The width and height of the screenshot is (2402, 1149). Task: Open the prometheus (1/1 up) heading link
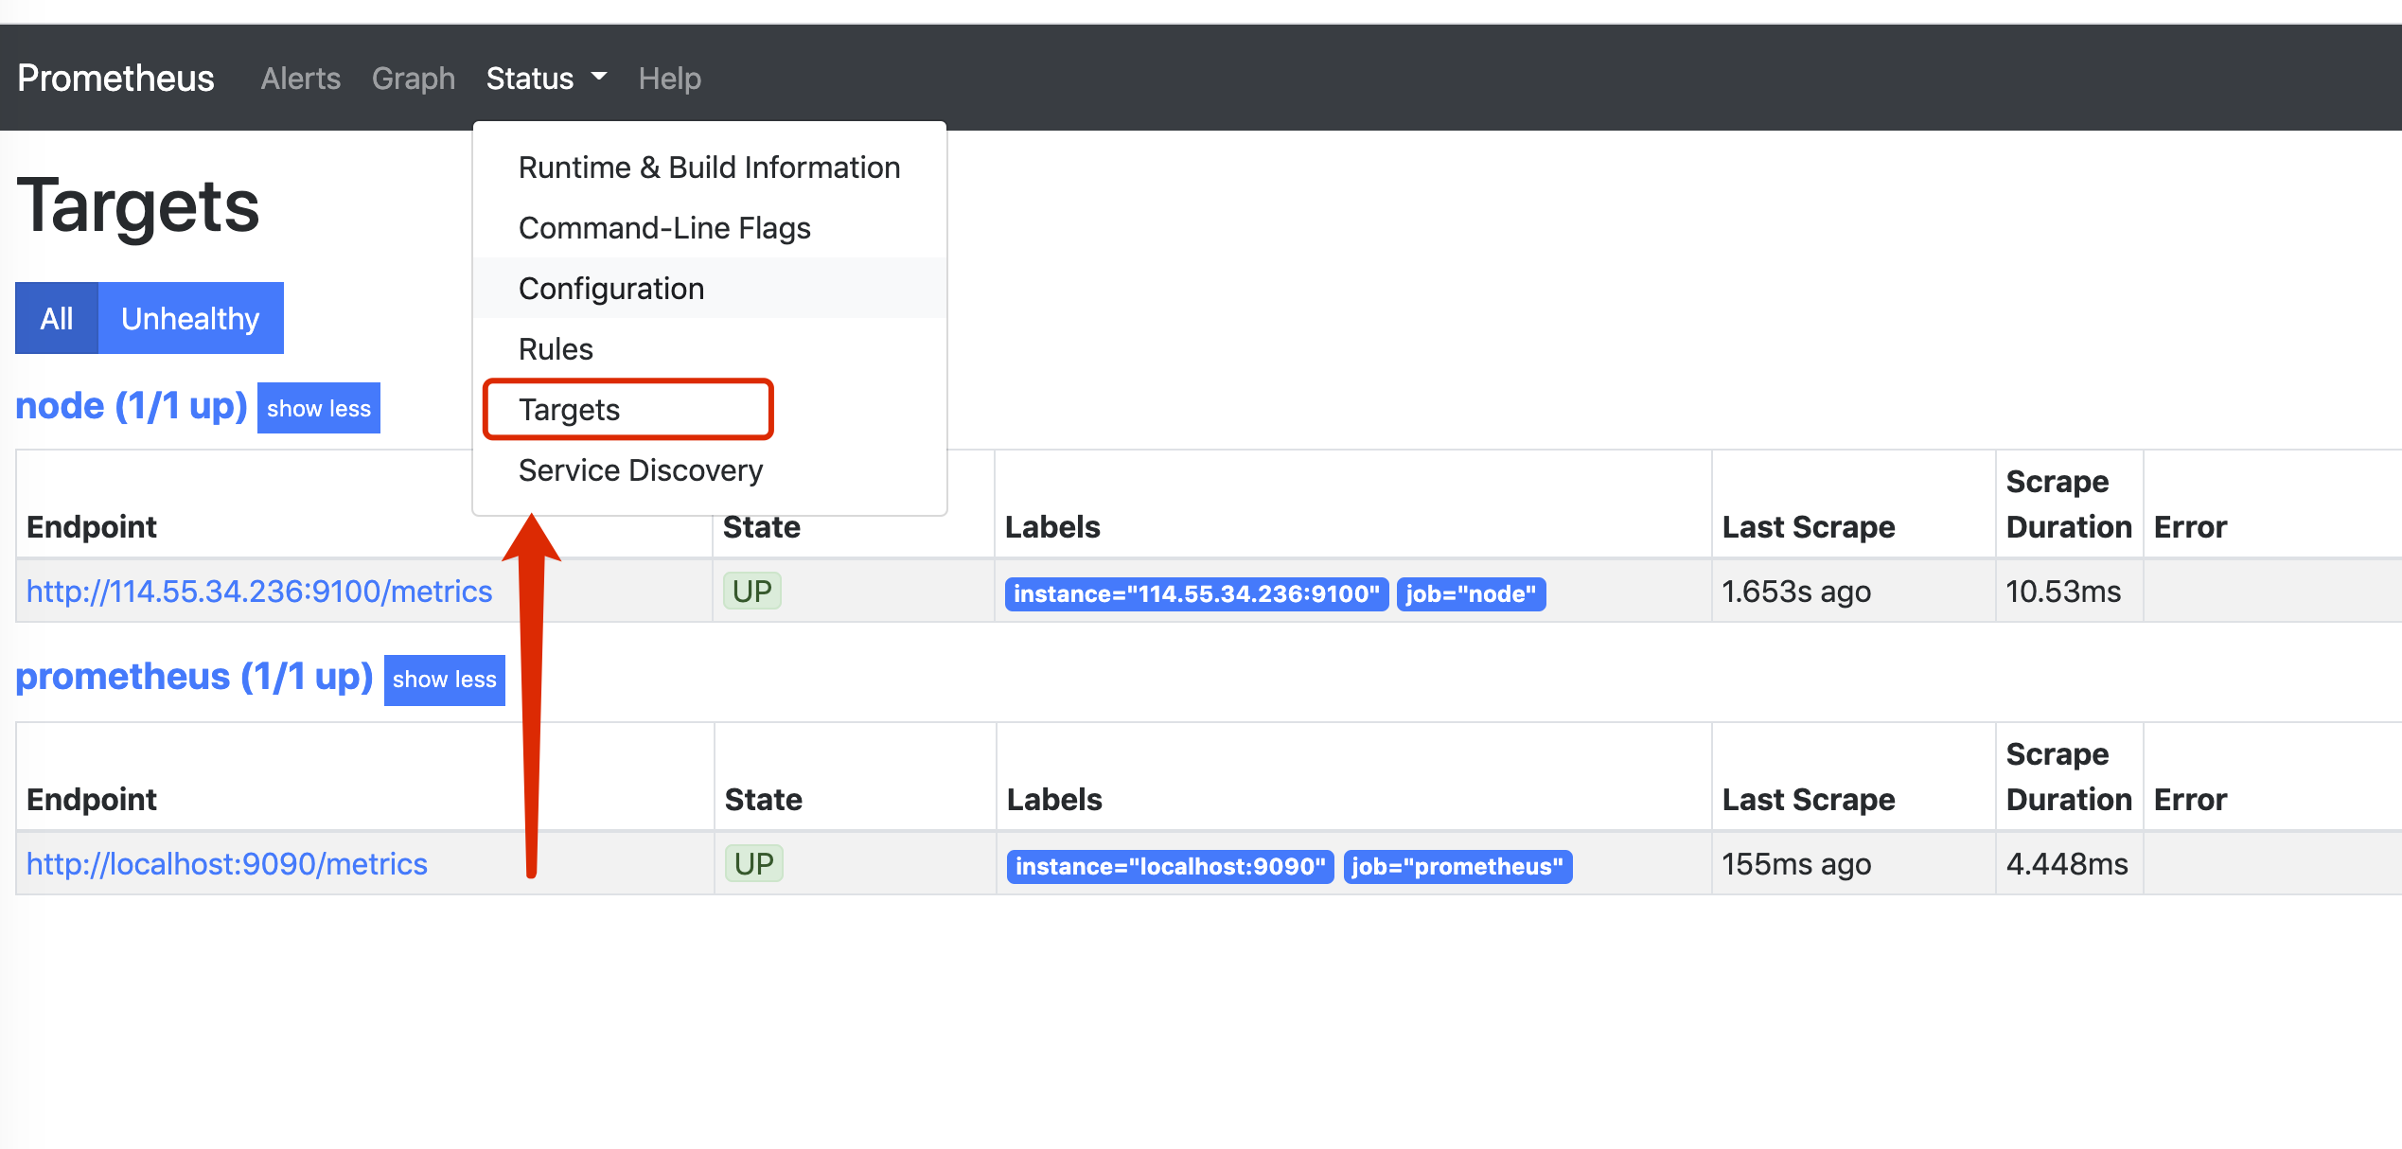tap(194, 677)
